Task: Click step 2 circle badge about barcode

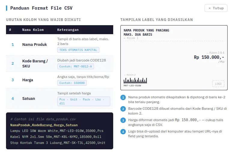Action: click(123, 109)
